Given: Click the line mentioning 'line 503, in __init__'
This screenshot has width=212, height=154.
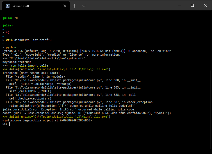Looking at the screenshot, I should coord(73,88).
